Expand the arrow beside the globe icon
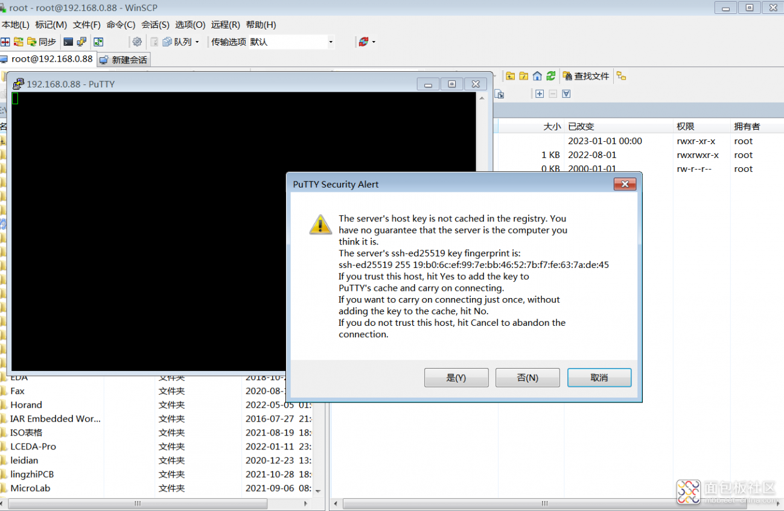 click(x=374, y=42)
